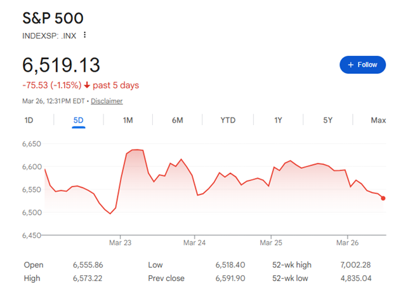This screenshot has width=396, height=291.
Task: Show the Max time range
Action: [x=378, y=120]
